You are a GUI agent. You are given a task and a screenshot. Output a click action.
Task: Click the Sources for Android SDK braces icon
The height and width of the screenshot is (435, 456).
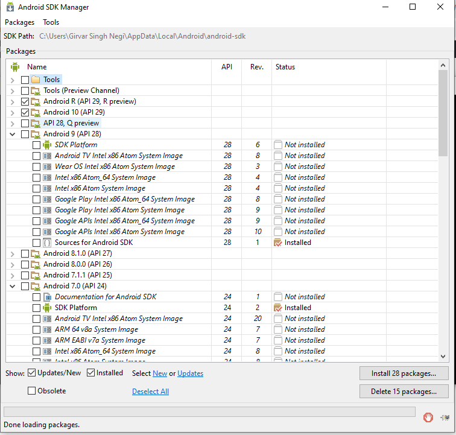(47, 243)
